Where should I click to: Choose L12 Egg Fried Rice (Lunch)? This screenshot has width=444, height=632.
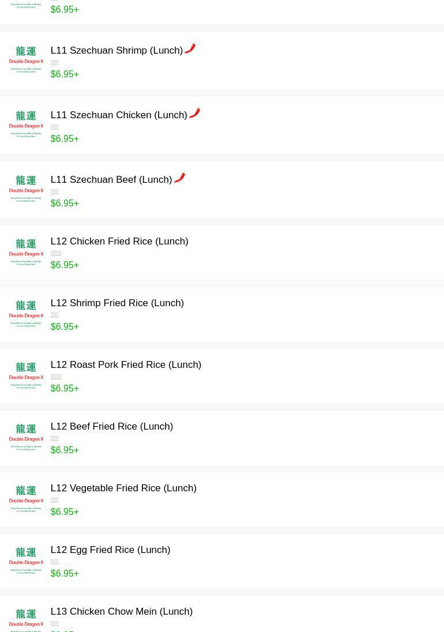click(110, 550)
